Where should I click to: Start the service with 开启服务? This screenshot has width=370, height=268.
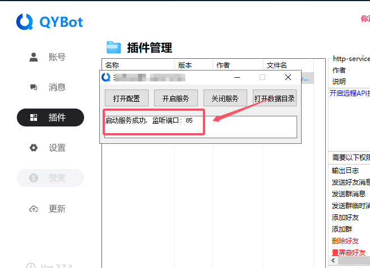click(x=176, y=98)
